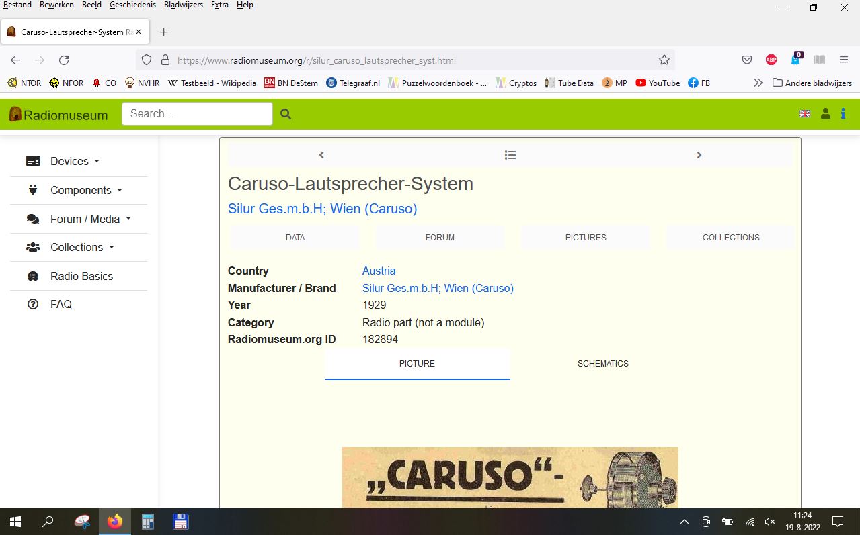Image resolution: width=860 pixels, height=535 pixels.
Task: Open the Bestand menu
Action: pos(17,5)
